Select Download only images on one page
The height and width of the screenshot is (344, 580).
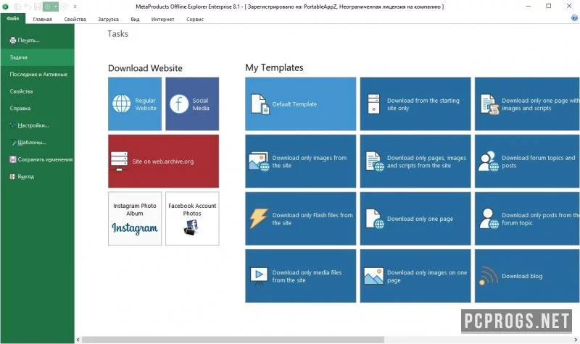pos(415,276)
